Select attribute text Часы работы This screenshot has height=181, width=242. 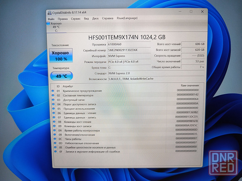coord(73,139)
